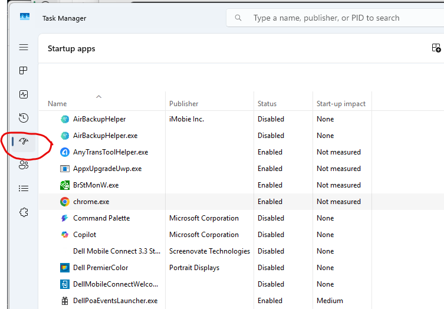444x309 pixels.
Task: Click AnyTransToolHelper.exe's Enabled status
Action: pos(270,152)
